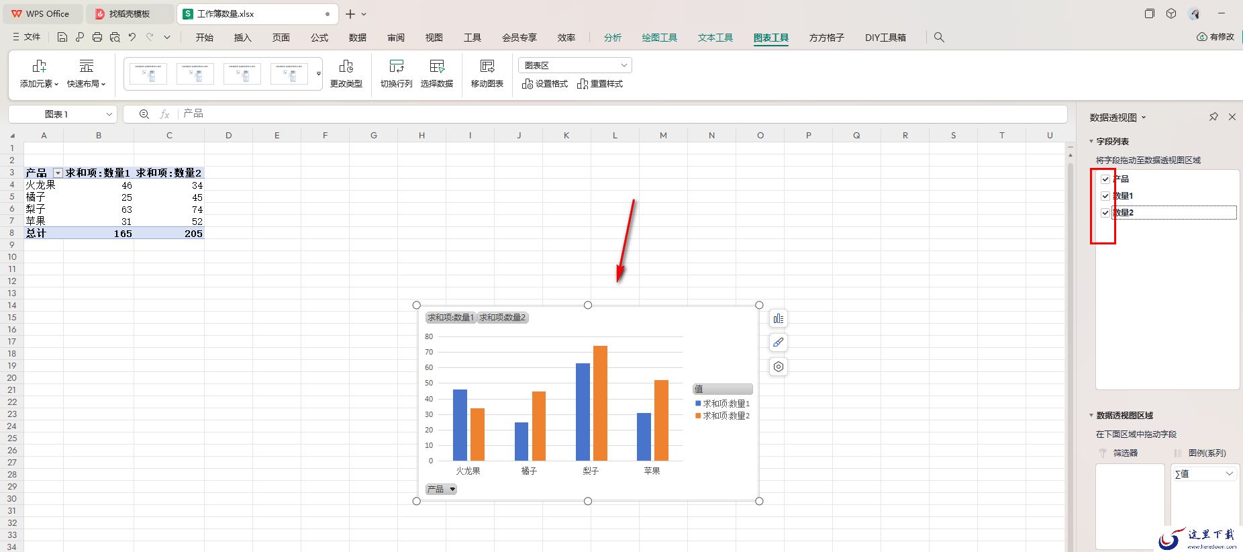Image resolution: width=1243 pixels, height=552 pixels.
Task: Click Reset Style (重置样式) button
Action: click(600, 84)
